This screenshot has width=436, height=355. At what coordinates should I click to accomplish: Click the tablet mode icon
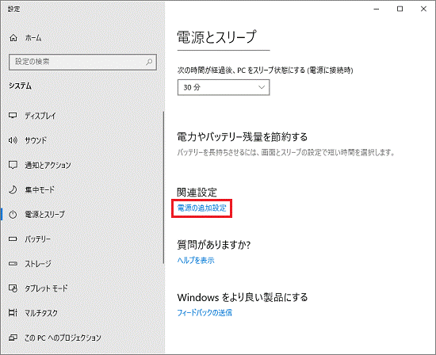click(13, 288)
